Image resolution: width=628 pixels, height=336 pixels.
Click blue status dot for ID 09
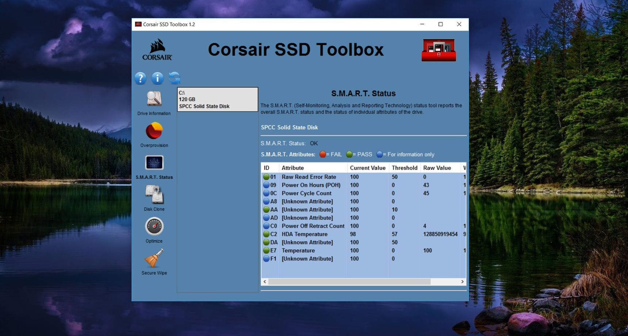[x=266, y=185]
